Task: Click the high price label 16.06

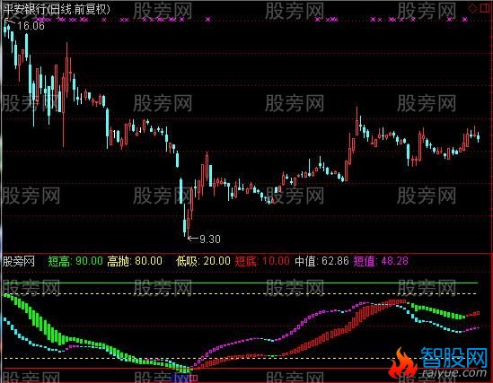Action: (31, 26)
